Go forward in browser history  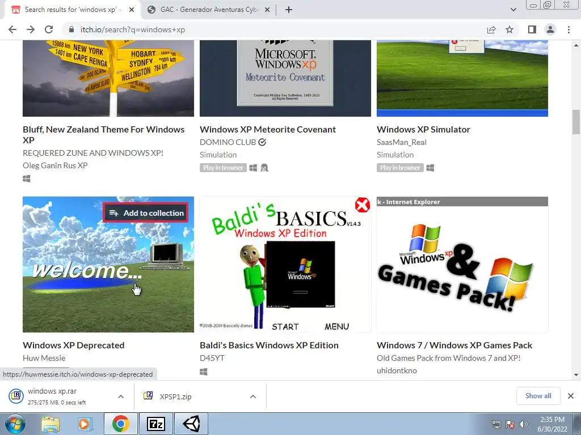31,29
